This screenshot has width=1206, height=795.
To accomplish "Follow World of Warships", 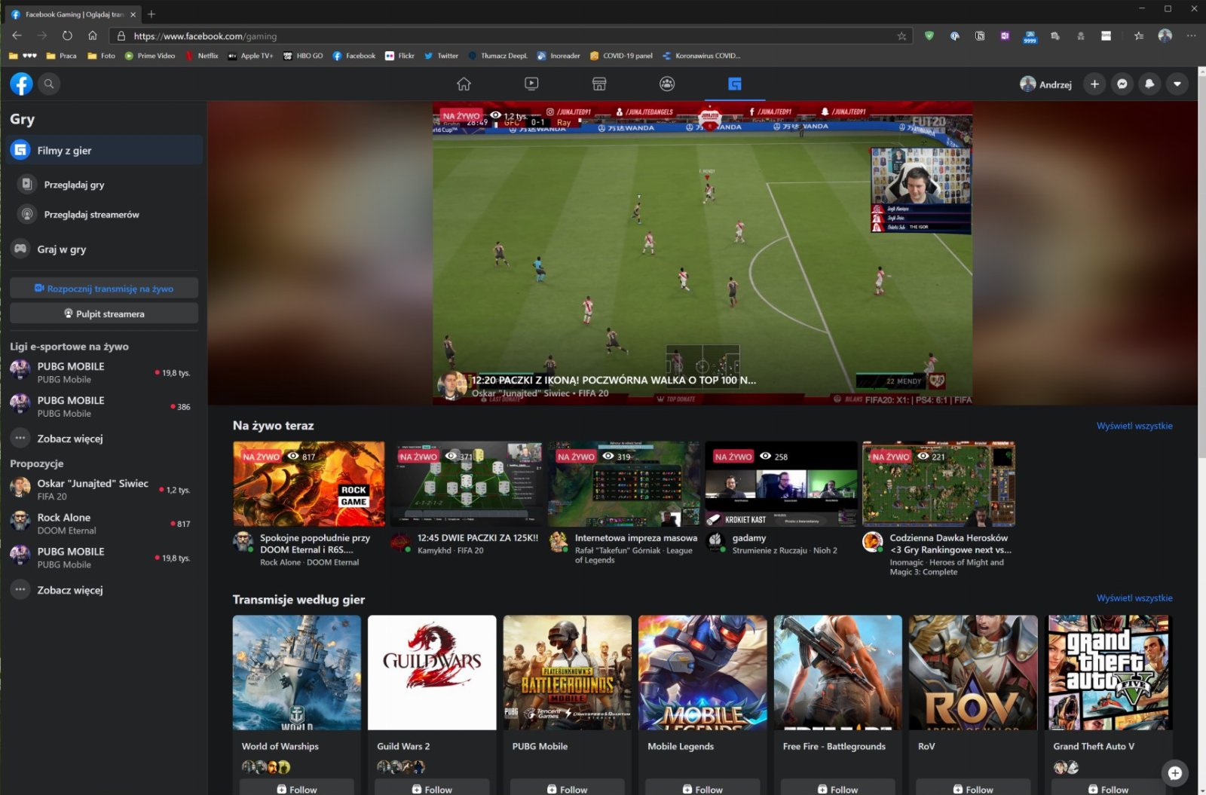I will 297,788.
